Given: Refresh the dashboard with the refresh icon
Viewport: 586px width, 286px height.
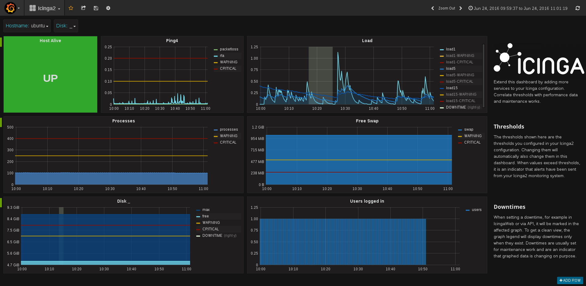Looking at the screenshot, I should coord(578,8).
